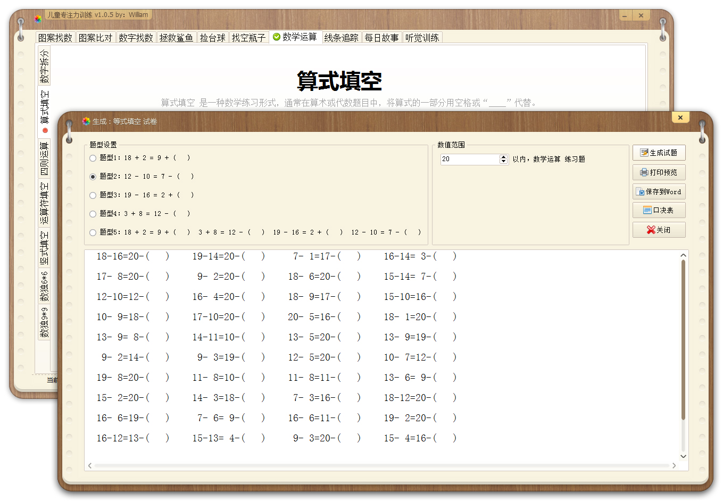
Task: Click the down arrow of the vertical scrollbar
Action: click(x=684, y=456)
